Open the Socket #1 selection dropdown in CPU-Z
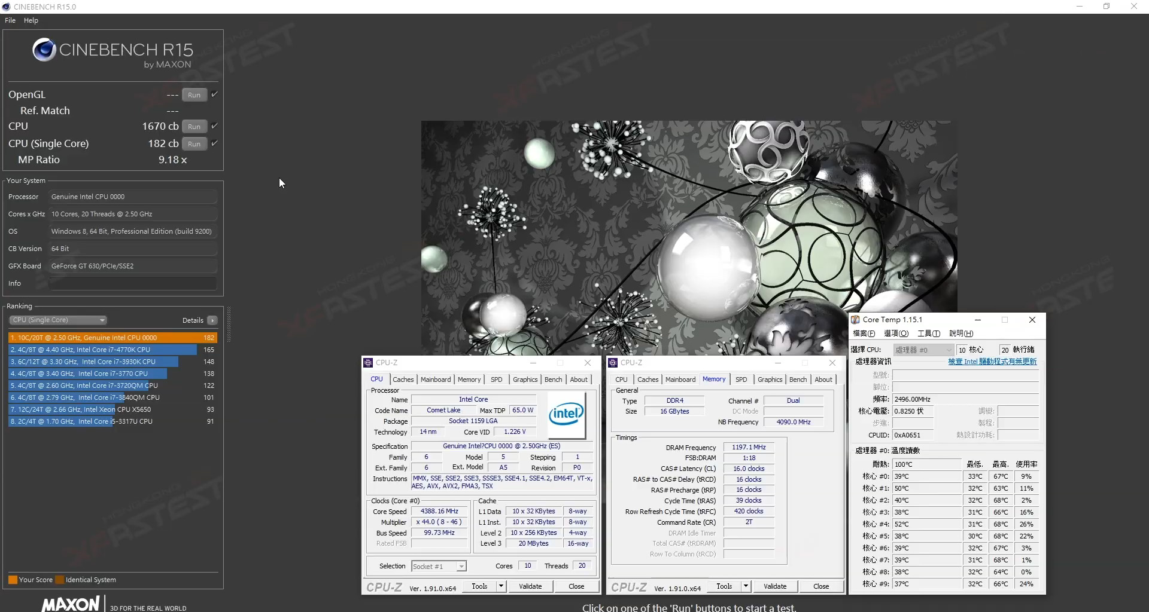The width and height of the screenshot is (1149, 612). (439, 567)
